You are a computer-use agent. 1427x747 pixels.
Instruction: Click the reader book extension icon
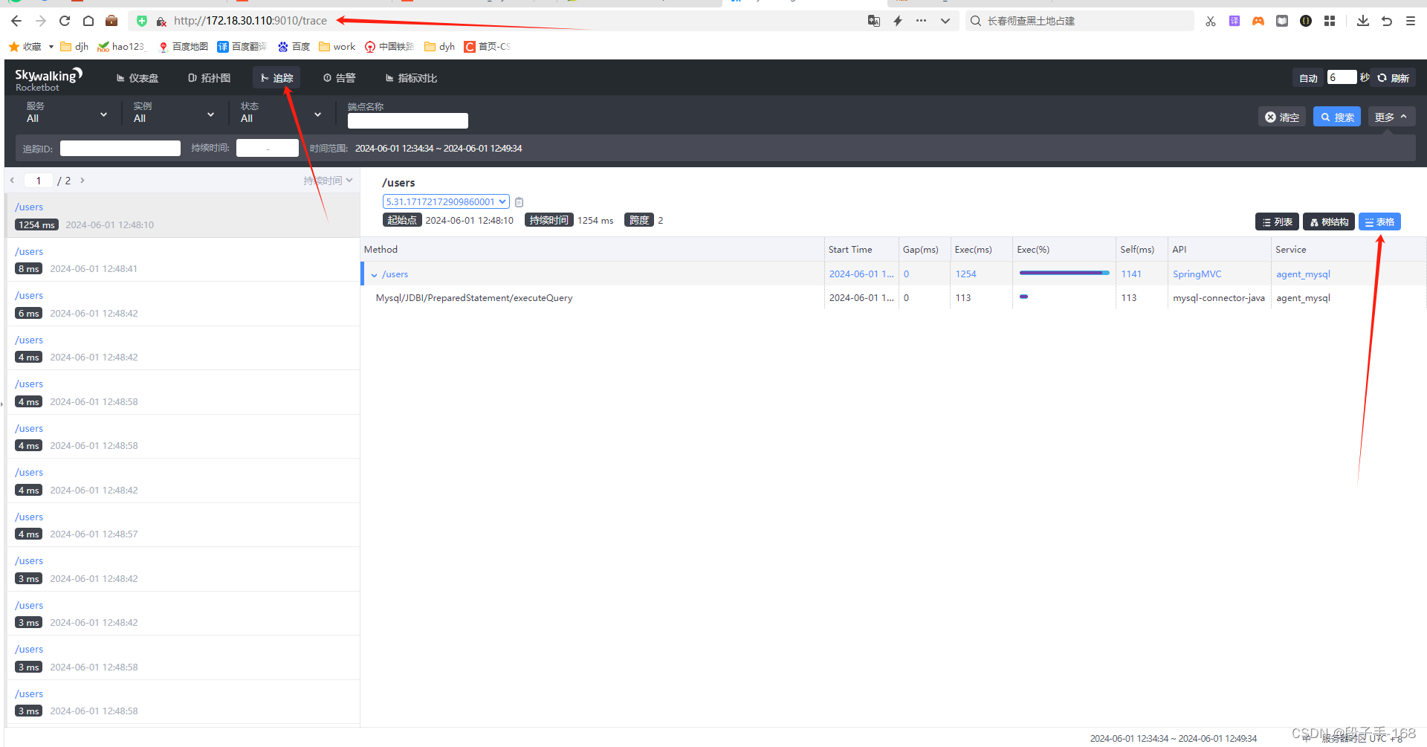(1282, 21)
